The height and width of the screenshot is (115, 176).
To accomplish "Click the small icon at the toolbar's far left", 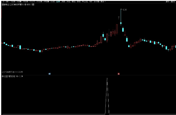I will pos(3,2).
